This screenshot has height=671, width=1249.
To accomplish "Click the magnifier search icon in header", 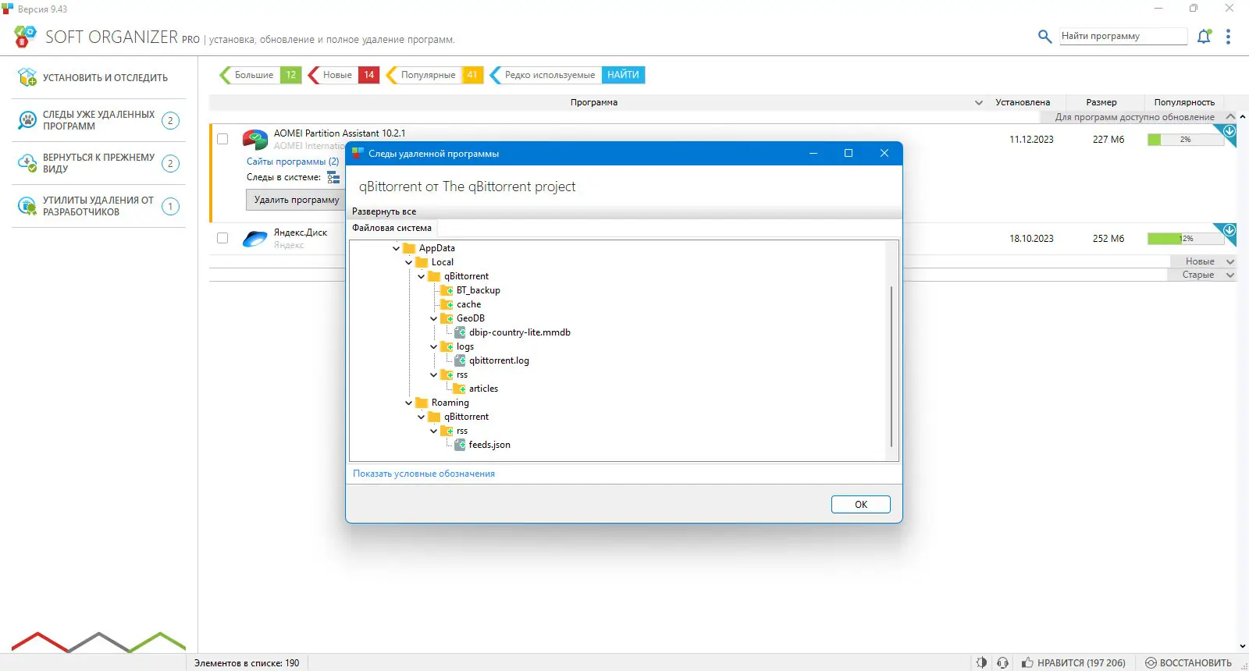I will (x=1044, y=36).
